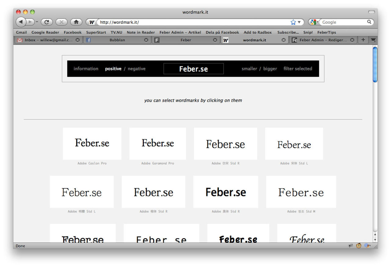Click the search magnifying glass icon

point(369,22)
